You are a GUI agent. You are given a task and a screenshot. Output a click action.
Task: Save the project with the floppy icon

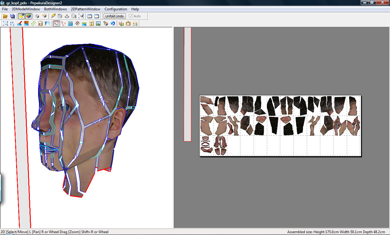coord(12,16)
